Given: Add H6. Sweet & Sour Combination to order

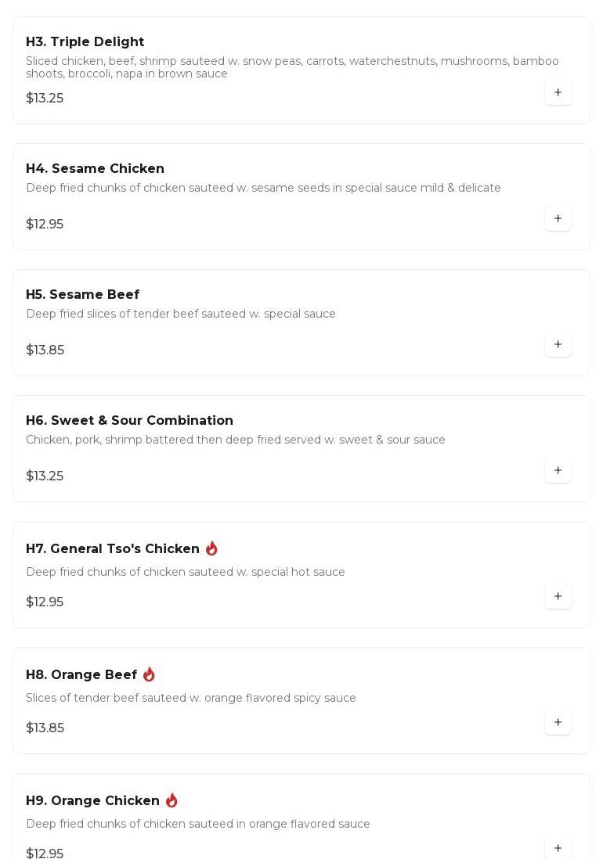Looking at the screenshot, I should point(558,470).
